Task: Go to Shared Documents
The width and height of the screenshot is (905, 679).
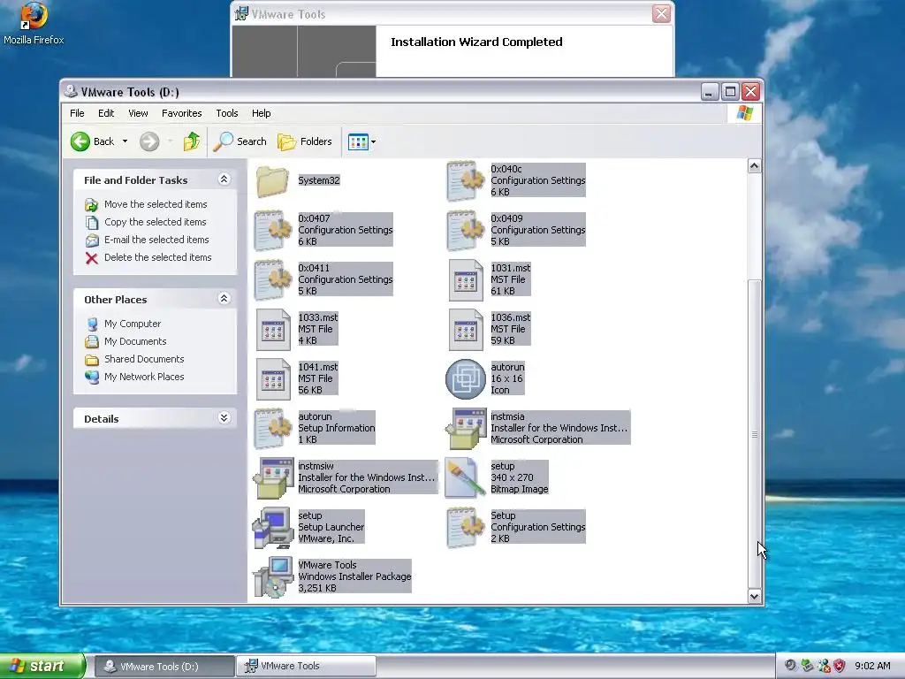Action: pos(144,359)
